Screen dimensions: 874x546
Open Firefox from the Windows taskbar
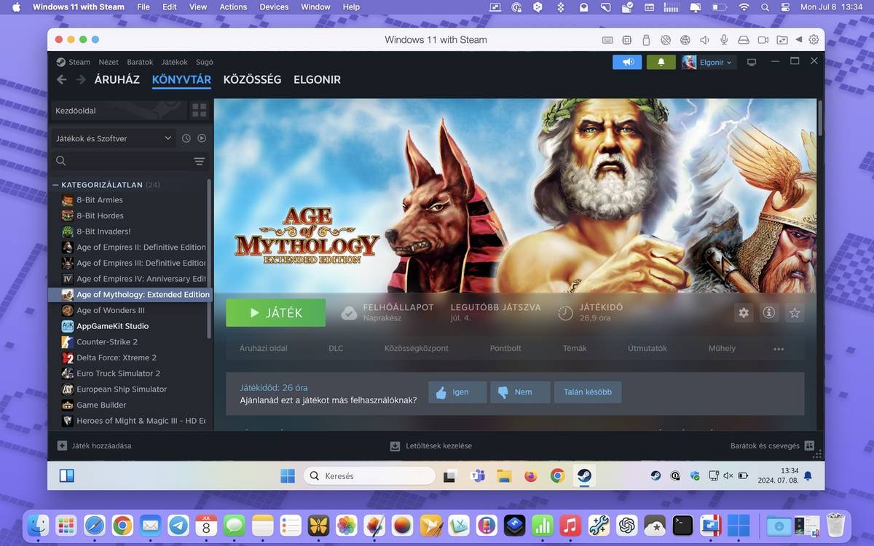coord(530,476)
